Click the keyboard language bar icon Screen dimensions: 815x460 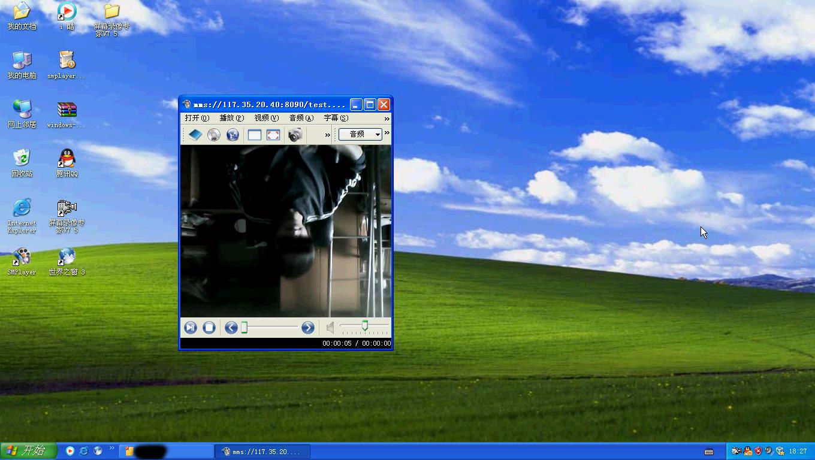[709, 452]
